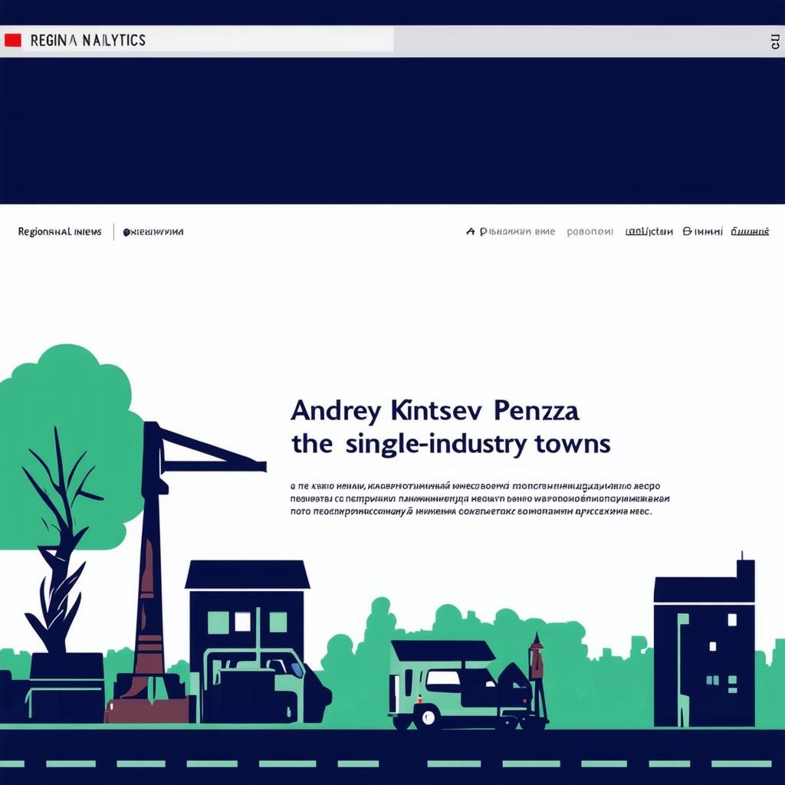Click the circle icon in right navigation
The width and height of the screenshot is (785, 785).
pos(687,231)
